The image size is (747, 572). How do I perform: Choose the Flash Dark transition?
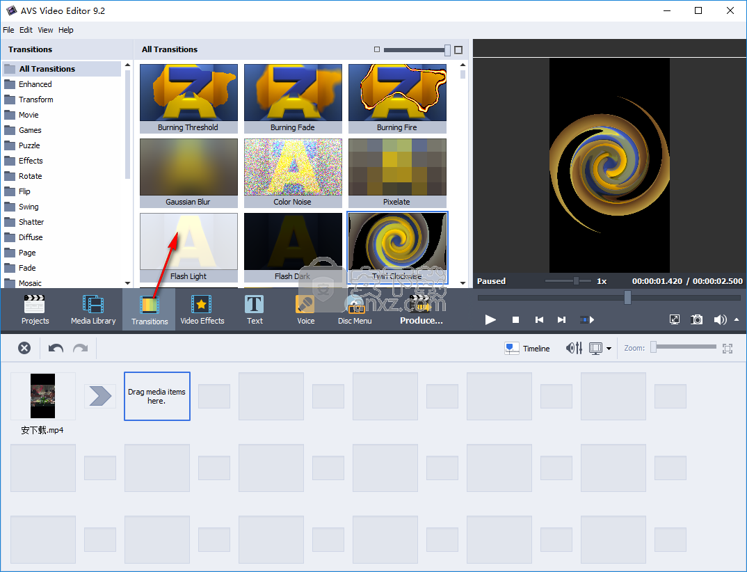tap(293, 248)
